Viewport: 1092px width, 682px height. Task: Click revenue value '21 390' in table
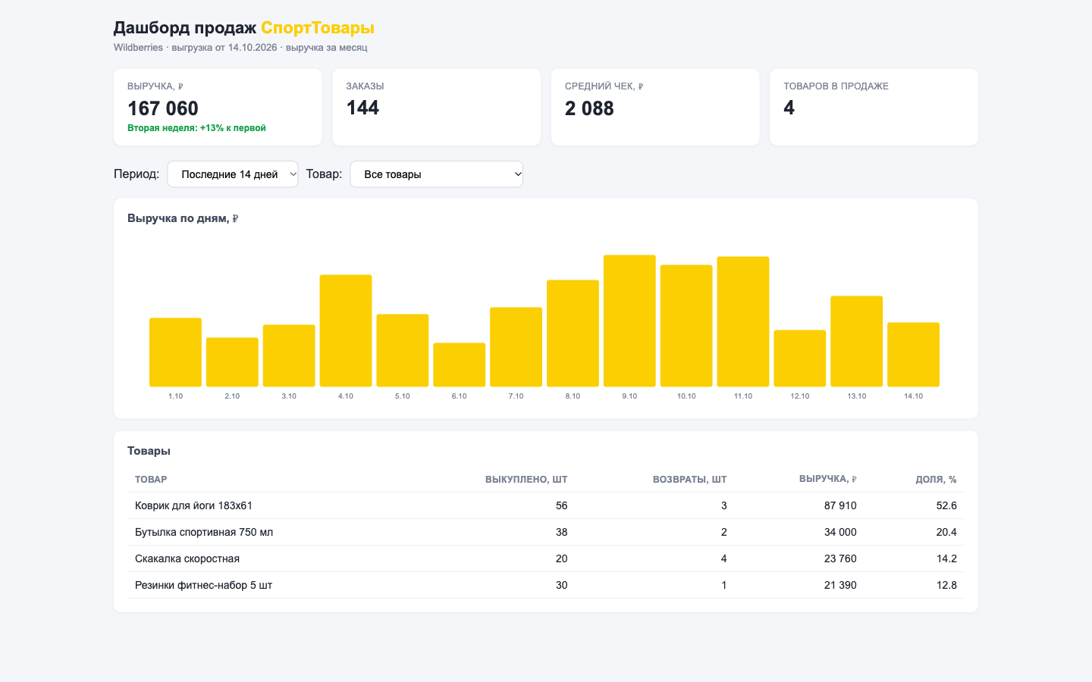pos(840,585)
